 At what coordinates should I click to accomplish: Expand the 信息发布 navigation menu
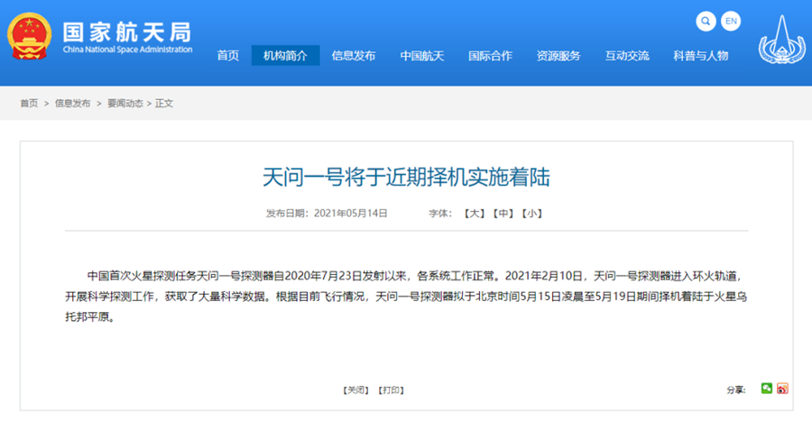pyautogui.click(x=354, y=56)
